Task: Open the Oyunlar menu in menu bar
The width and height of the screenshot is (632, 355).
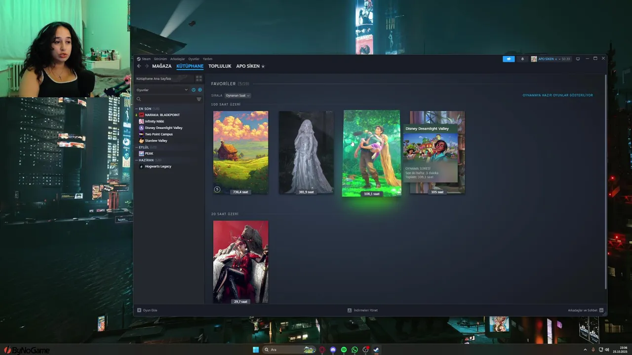Action: point(194,59)
